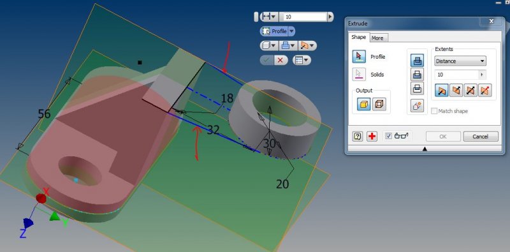Click the Cancel button

click(481, 137)
